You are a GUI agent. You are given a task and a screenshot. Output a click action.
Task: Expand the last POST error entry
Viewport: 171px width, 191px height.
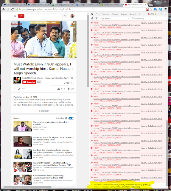[94, 177]
